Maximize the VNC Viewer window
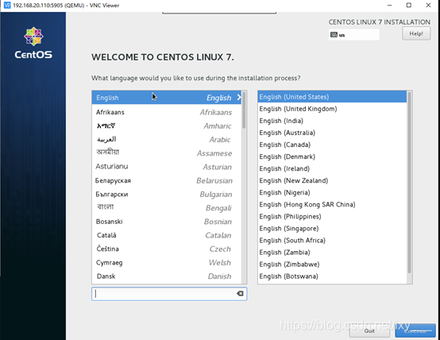Viewport: 440px width, 340px height. tap(409, 6)
